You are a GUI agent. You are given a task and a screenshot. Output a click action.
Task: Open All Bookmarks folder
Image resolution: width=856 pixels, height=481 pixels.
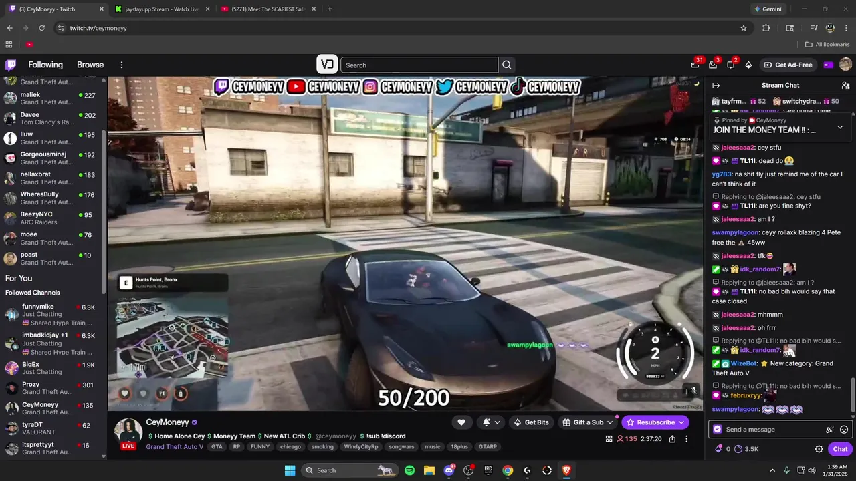coord(827,45)
